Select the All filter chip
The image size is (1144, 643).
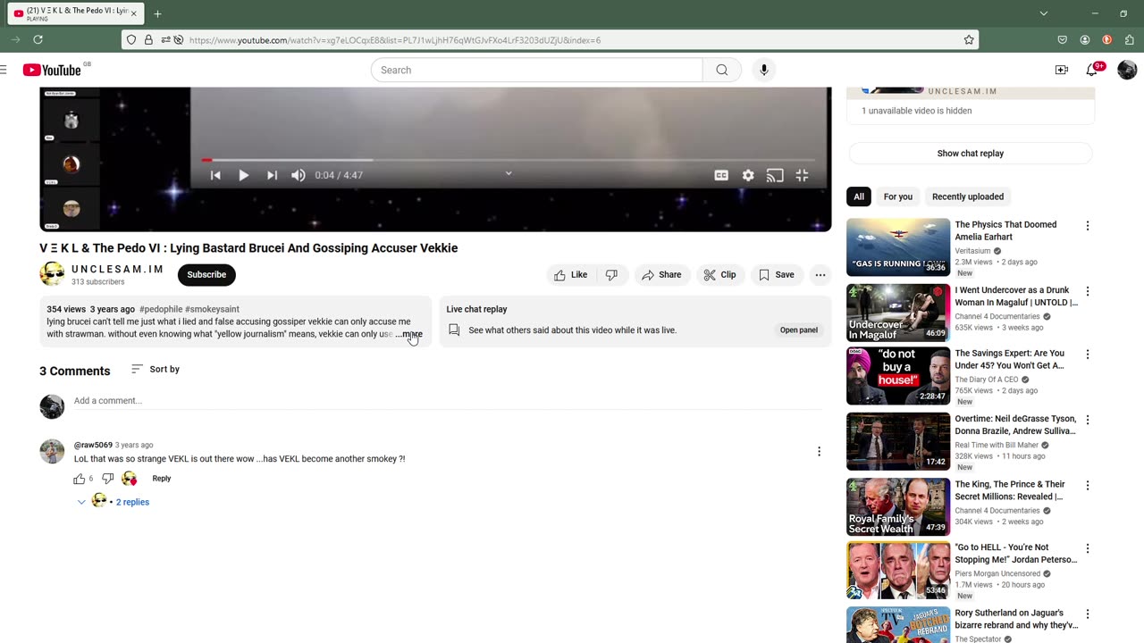859,196
